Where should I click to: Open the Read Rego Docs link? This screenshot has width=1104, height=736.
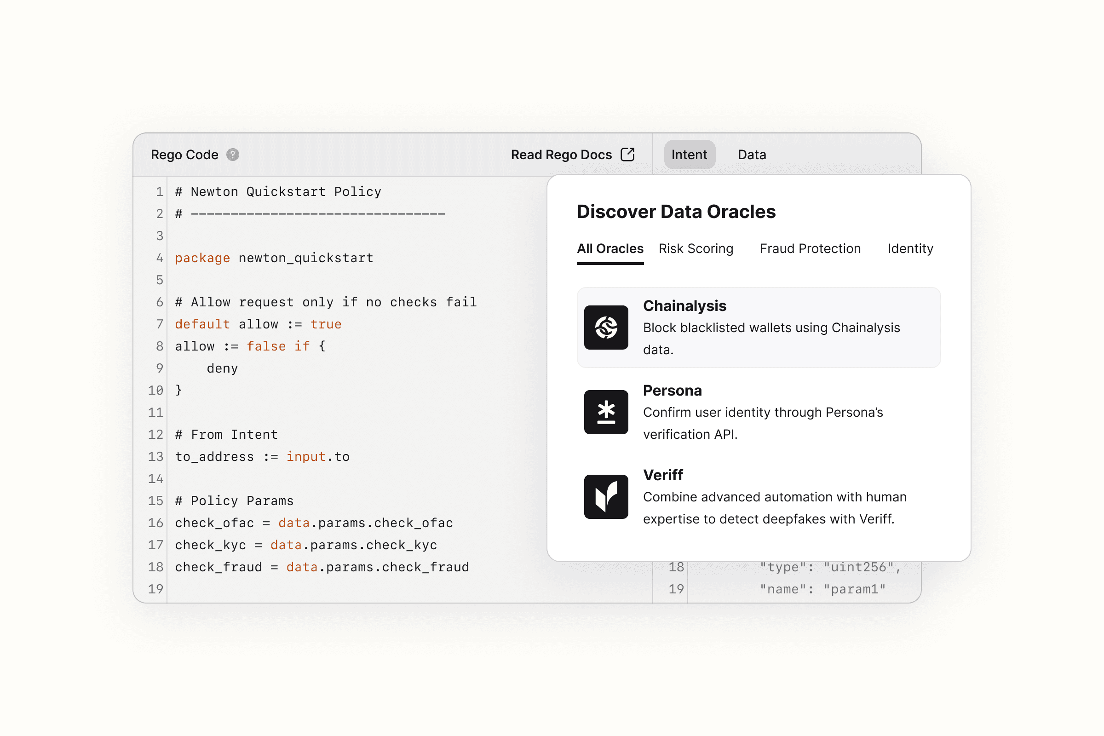pos(561,155)
